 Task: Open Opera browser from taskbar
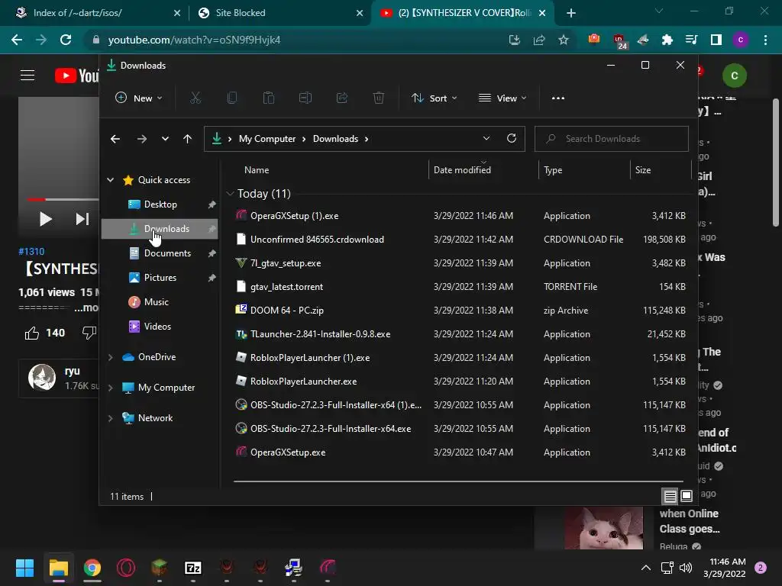coord(126,568)
